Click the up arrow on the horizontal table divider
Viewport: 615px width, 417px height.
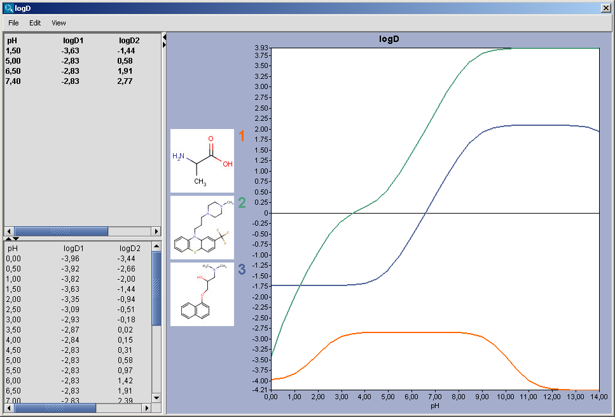(x=8, y=238)
